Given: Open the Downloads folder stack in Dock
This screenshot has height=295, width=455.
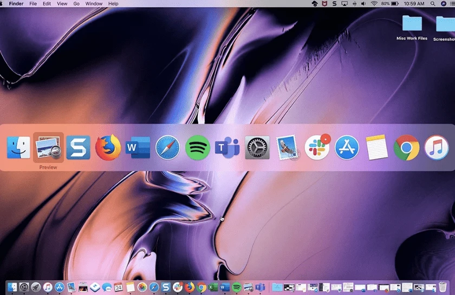Looking at the screenshot, I should [277, 287].
